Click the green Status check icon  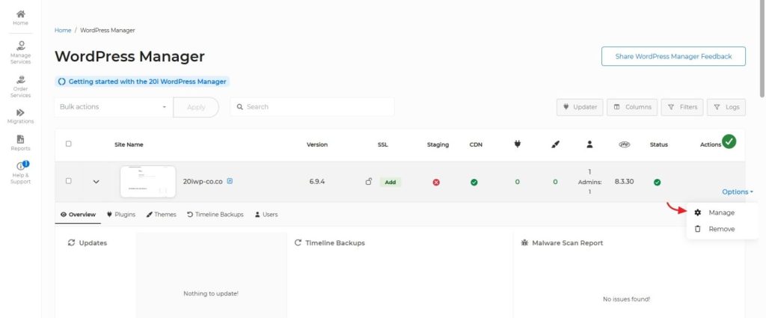(x=657, y=183)
